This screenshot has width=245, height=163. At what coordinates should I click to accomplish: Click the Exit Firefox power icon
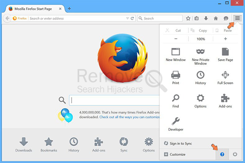point(235,154)
